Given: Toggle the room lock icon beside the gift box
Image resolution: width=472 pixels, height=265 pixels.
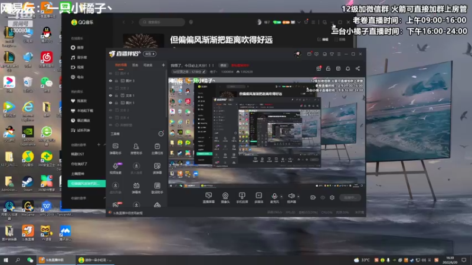Looking at the screenshot, I should tap(328, 68).
